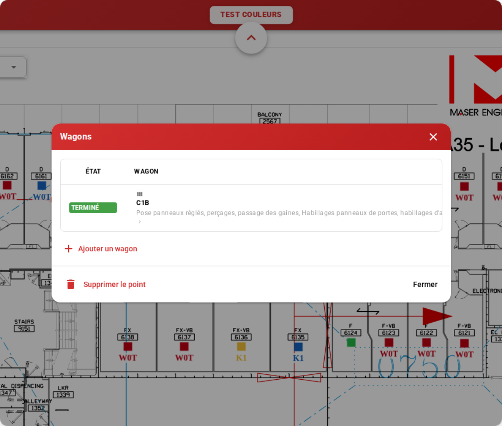Select the C1B wagon name

143,203
